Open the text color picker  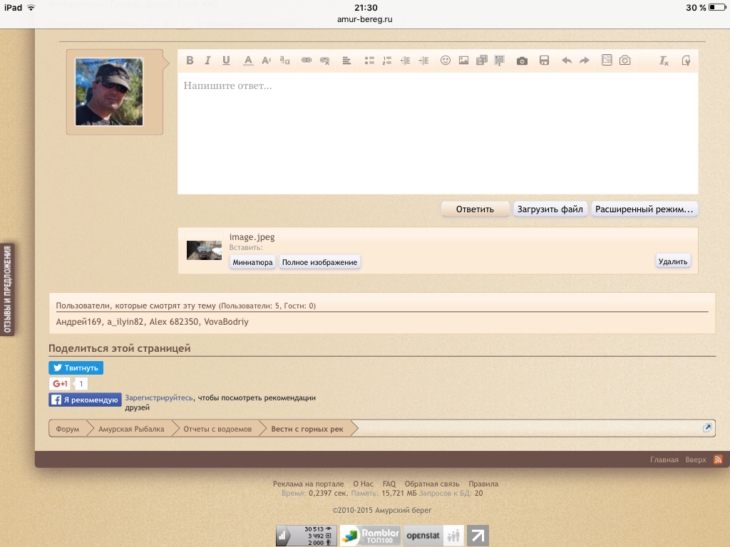pyautogui.click(x=248, y=61)
